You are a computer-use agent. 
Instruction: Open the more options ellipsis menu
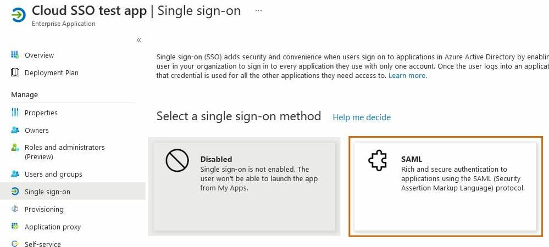click(259, 10)
